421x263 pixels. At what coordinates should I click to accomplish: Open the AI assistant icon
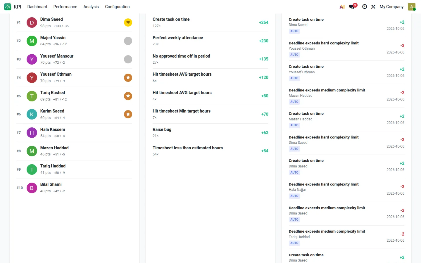tap(342, 7)
